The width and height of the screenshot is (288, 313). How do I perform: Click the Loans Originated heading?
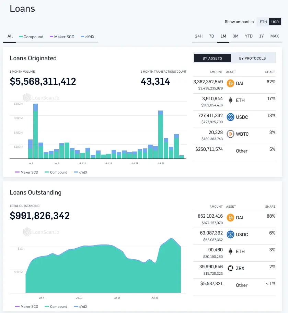pos(33,58)
